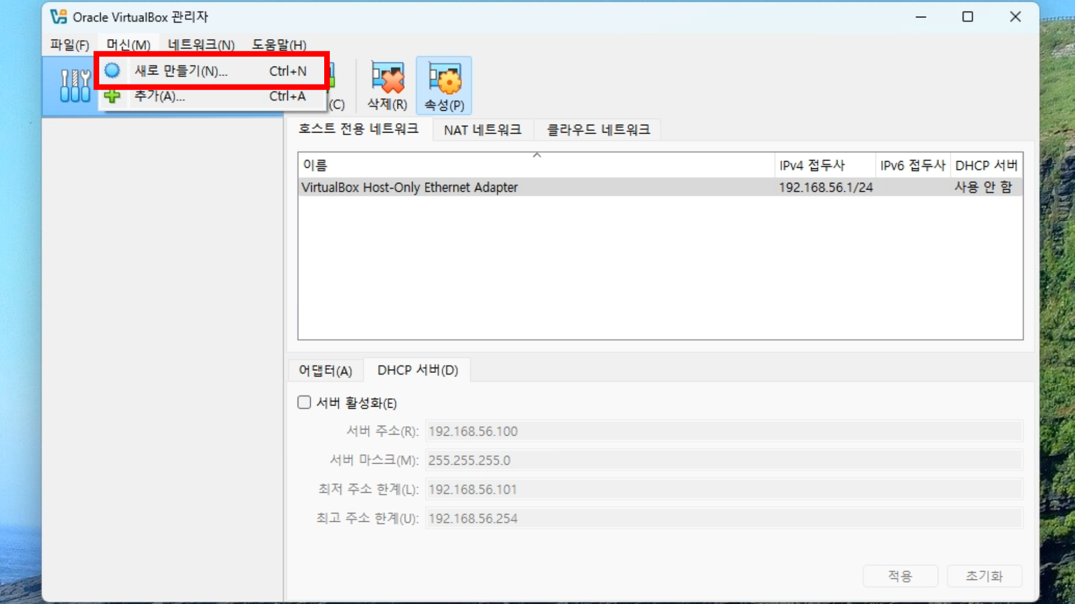Switch to the 클라우드 네트워크 tab
The image size is (1075, 604).
(x=598, y=130)
